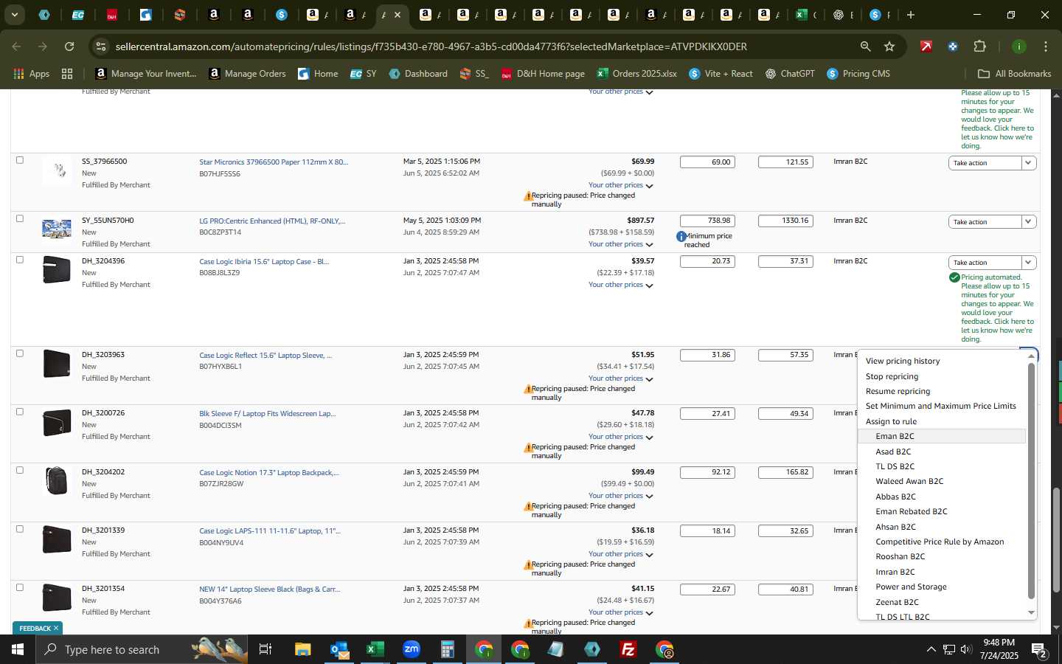Open Case Logic Ibiria 15.6" Laptop Case link

(x=264, y=262)
